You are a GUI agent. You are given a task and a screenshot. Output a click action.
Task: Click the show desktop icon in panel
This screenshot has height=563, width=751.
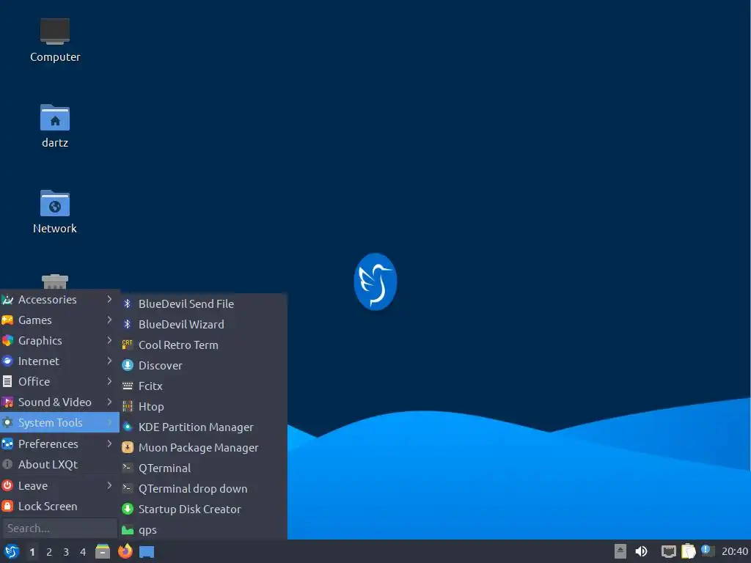pos(147,552)
